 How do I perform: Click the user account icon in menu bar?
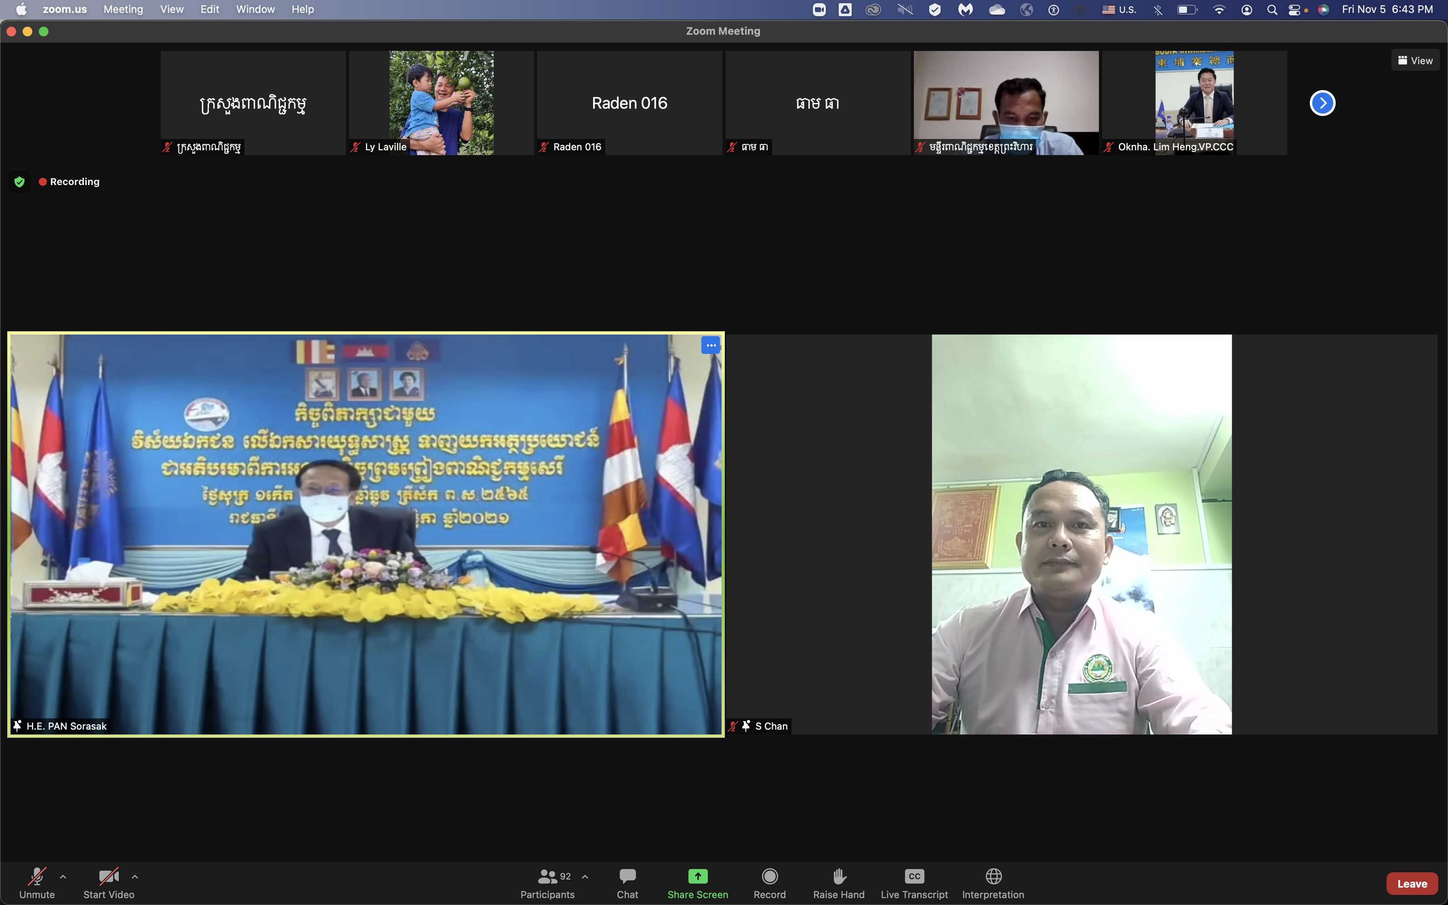tap(1247, 10)
